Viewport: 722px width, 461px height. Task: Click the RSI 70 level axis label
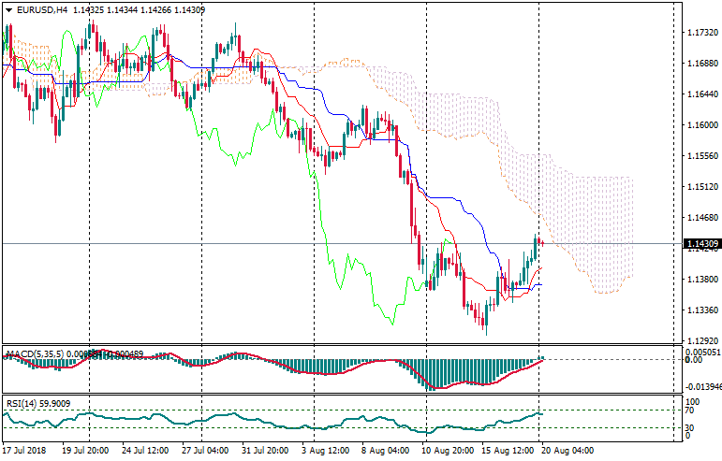pos(689,410)
